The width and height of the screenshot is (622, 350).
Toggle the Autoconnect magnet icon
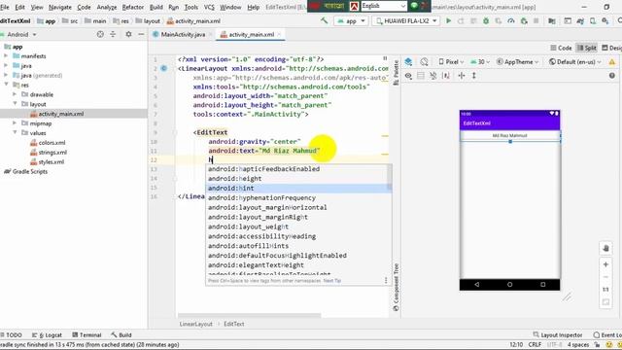[x=432, y=76]
